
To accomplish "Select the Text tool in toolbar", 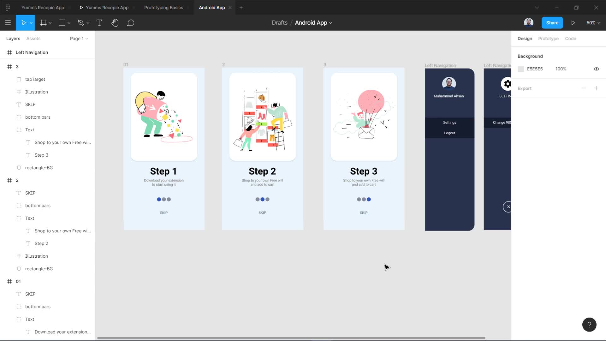I will (x=99, y=22).
